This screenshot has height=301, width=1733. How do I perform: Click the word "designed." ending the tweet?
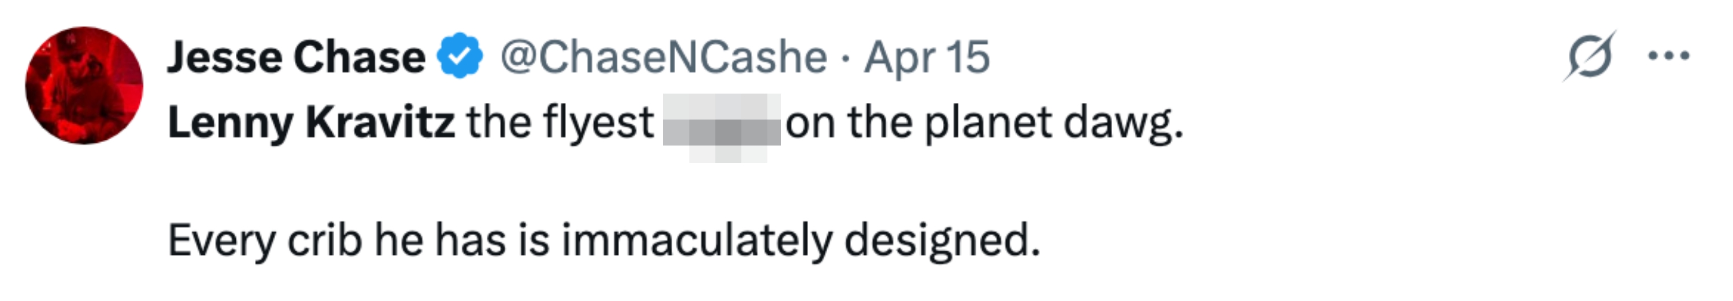point(942,240)
